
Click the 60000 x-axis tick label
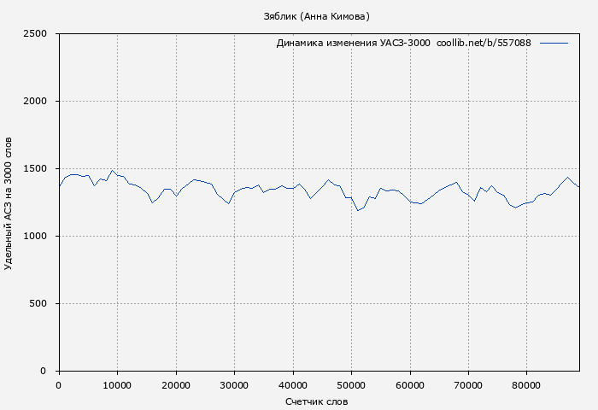pos(410,385)
